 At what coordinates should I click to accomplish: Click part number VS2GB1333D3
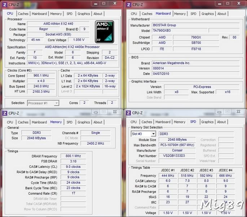point(177,156)
